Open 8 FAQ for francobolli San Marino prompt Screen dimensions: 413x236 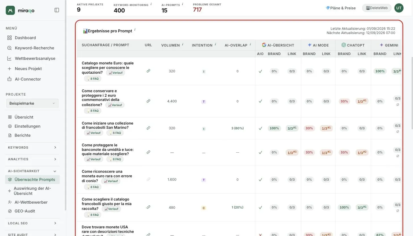(115, 133)
